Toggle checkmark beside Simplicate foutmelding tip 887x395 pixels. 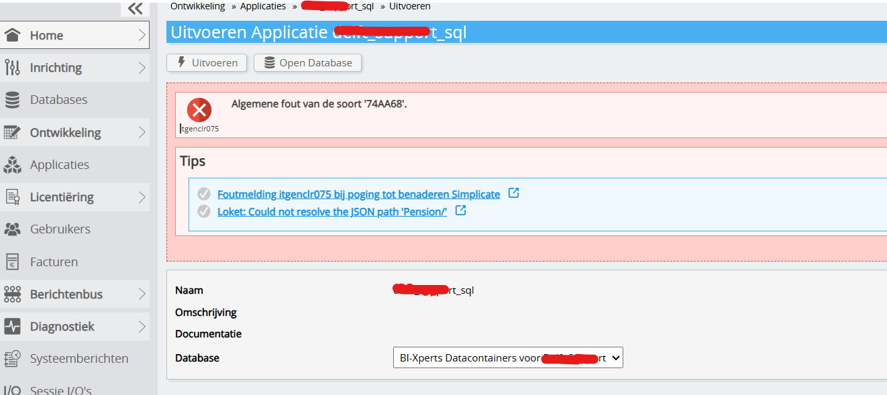204,194
